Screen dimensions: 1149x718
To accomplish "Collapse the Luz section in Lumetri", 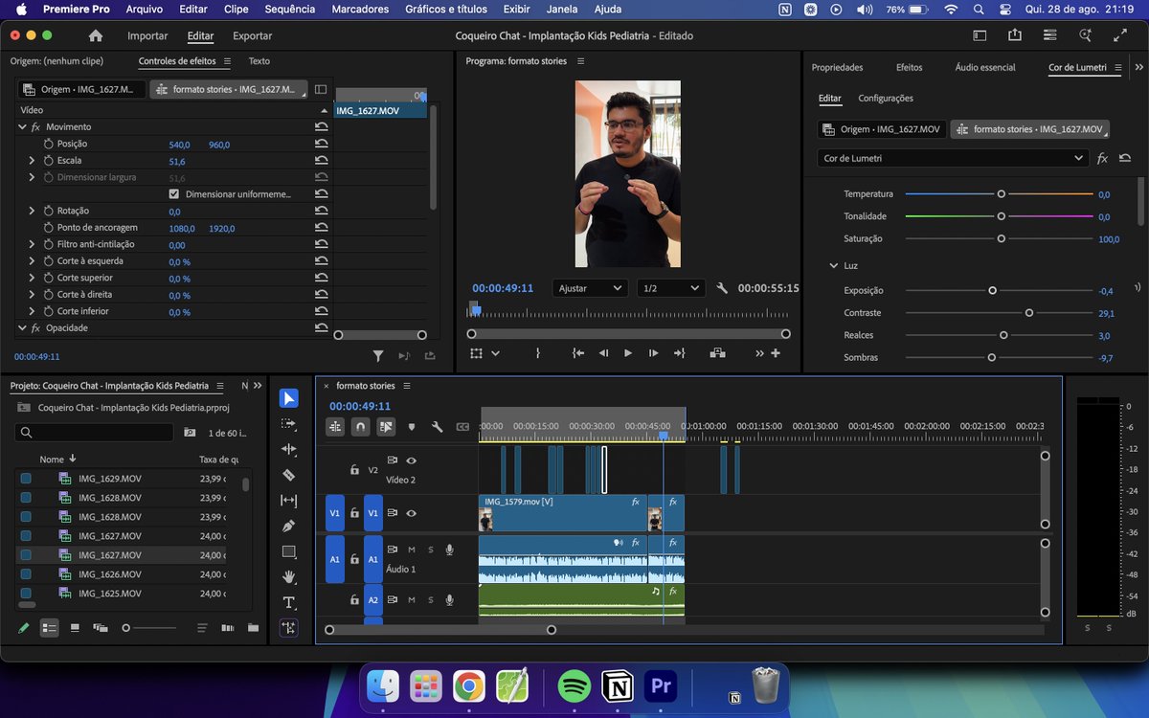I will (x=833, y=265).
